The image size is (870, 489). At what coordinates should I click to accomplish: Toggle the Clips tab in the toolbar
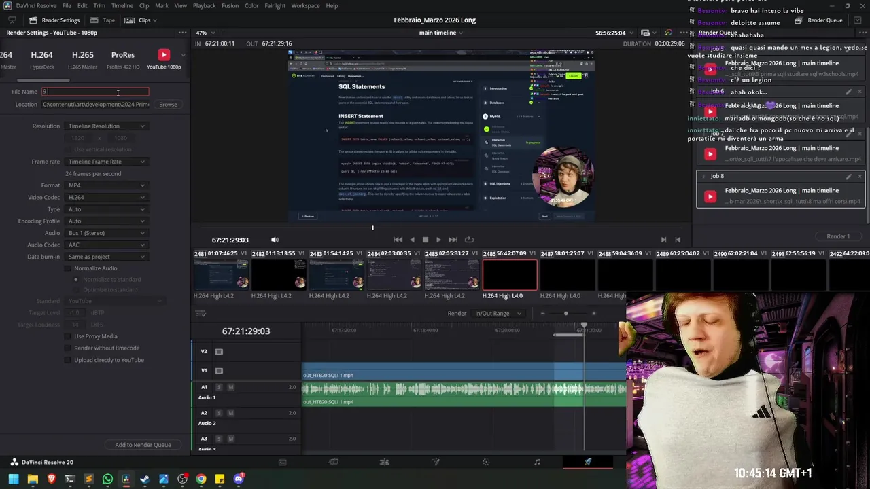(x=140, y=20)
